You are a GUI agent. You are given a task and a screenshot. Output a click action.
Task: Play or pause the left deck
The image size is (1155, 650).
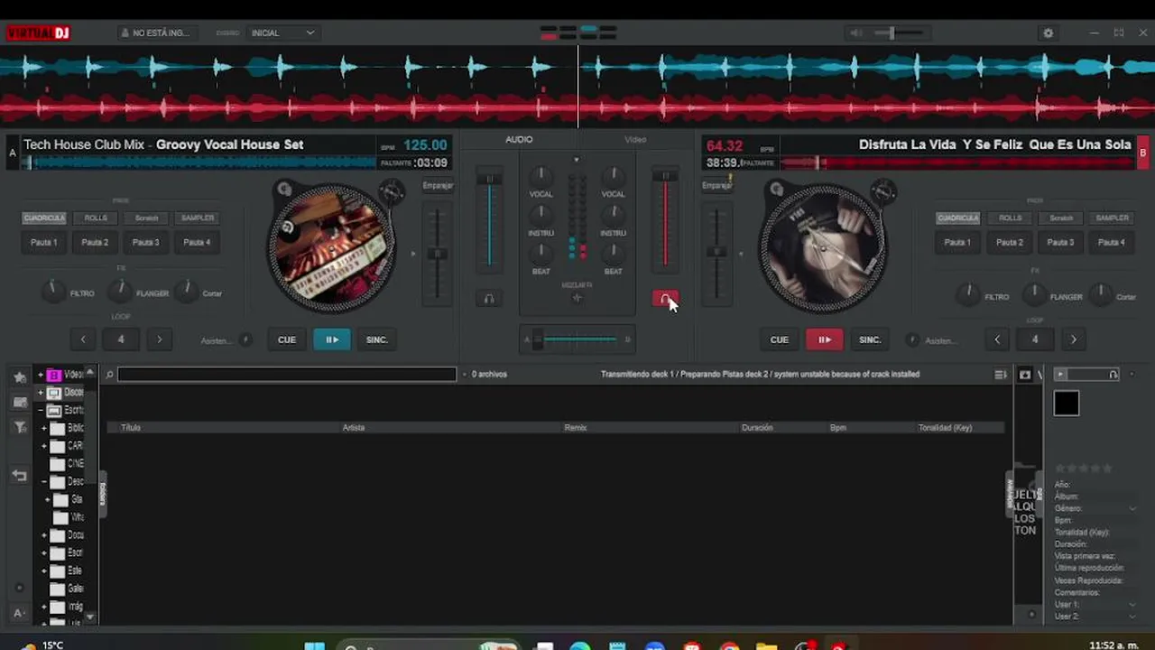(x=332, y=339)
